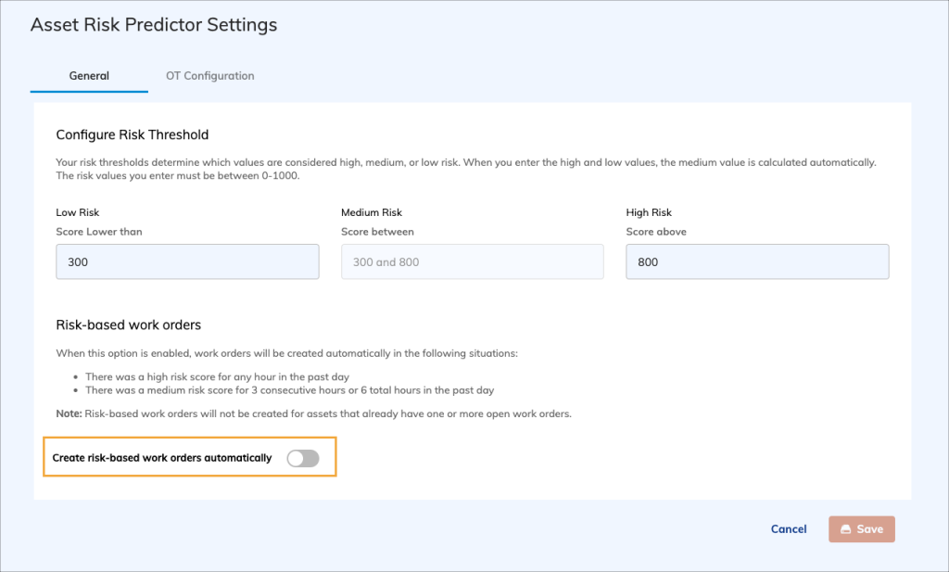Click the Risk-based work orders heading

129,325
